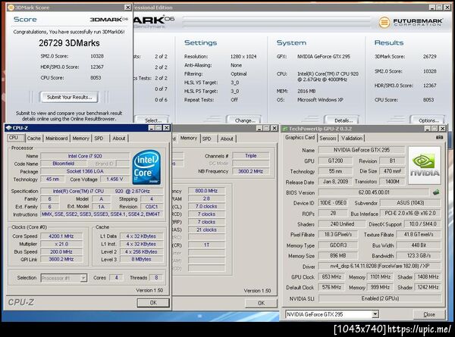Viewport: 455px width, 337px height.
Task: Click the CPU-Z title bar icon
Action: (8, 128)
